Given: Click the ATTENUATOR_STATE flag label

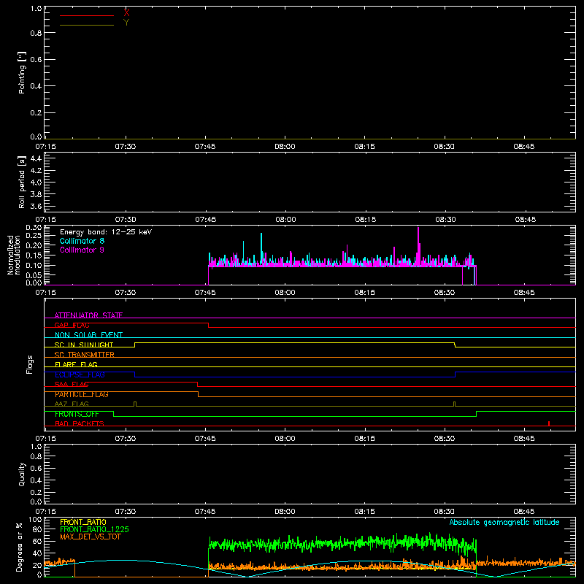Looking at the screenshot, I should (x=88, y=315).
